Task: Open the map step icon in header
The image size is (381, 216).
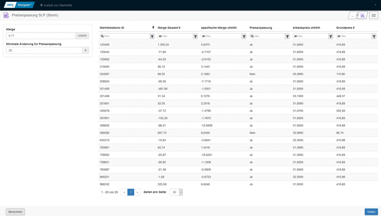Action: [x=374, y=15]
